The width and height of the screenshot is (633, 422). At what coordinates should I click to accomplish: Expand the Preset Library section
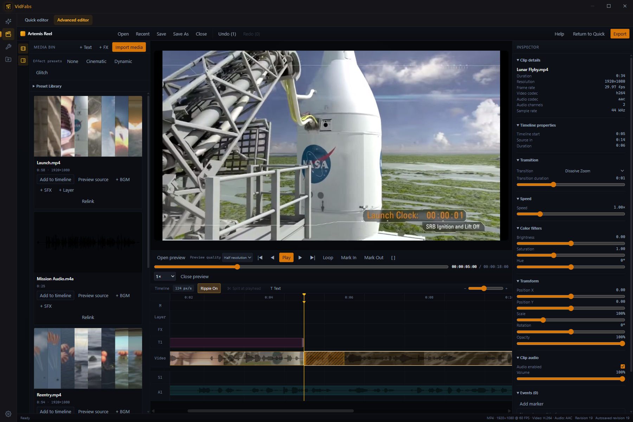pos(47,86)
